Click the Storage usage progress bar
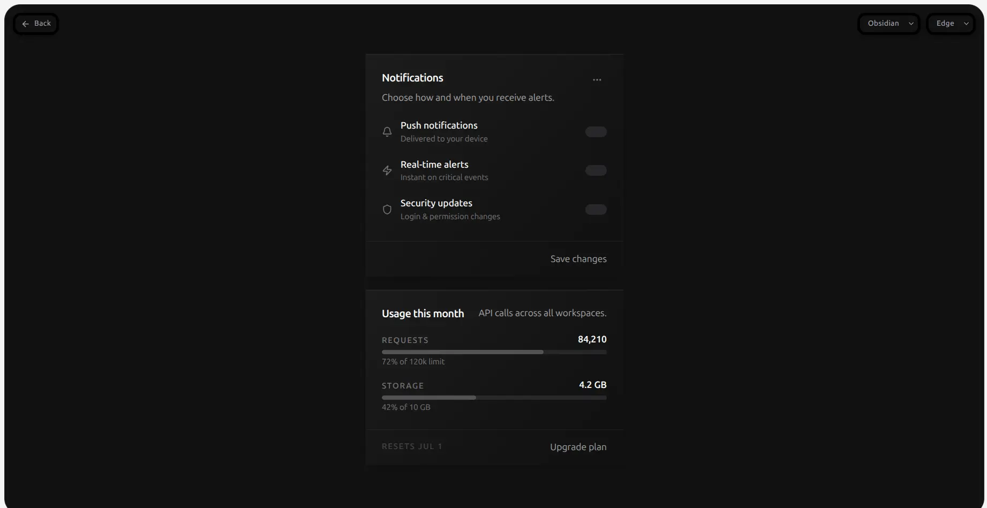 pyautogui.click(x=494, y=398)
